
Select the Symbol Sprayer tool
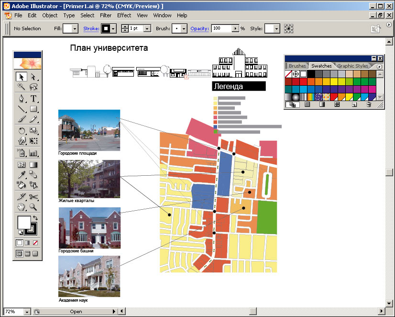[x=21, y=153]
